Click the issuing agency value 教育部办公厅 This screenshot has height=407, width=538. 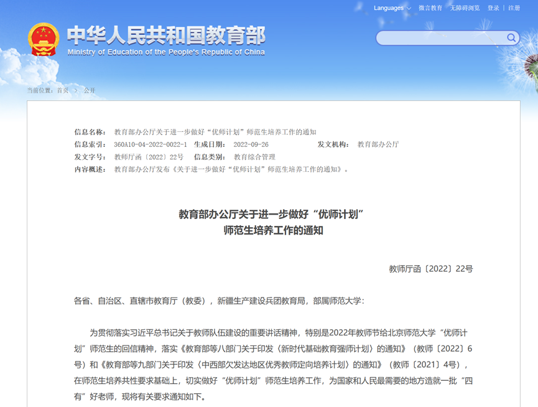point(378,144)
